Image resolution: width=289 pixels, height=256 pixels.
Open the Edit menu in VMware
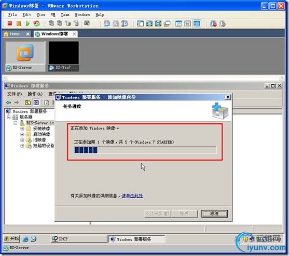coord(27,15)
